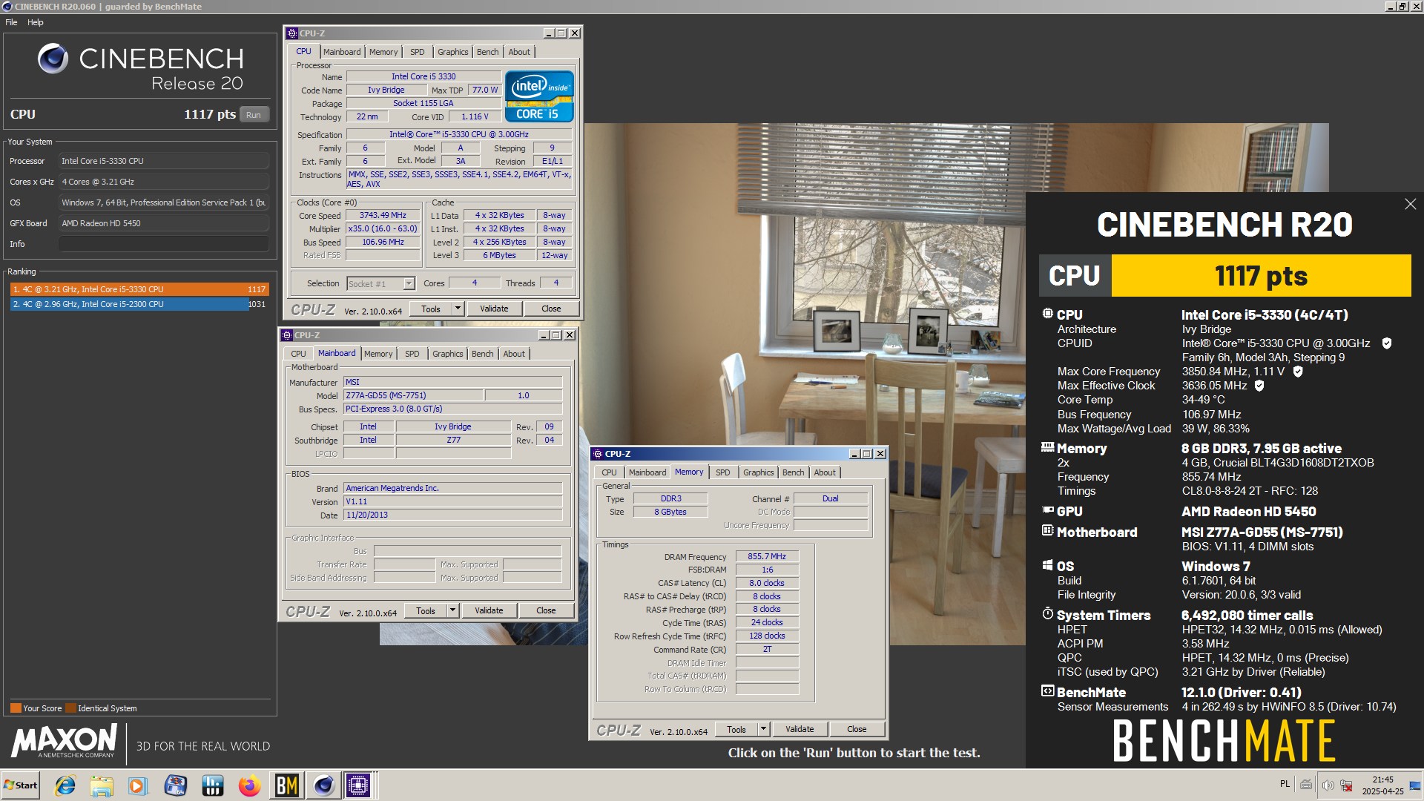
Task: Switch to Cinebench via its taskbar icon
Action: pos(323,785)
